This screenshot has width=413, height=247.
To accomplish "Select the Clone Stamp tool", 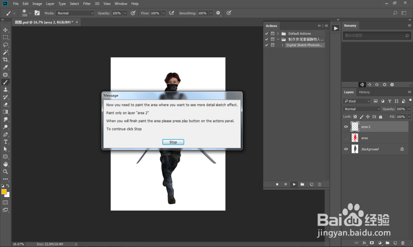I will [x=5, y=90].
